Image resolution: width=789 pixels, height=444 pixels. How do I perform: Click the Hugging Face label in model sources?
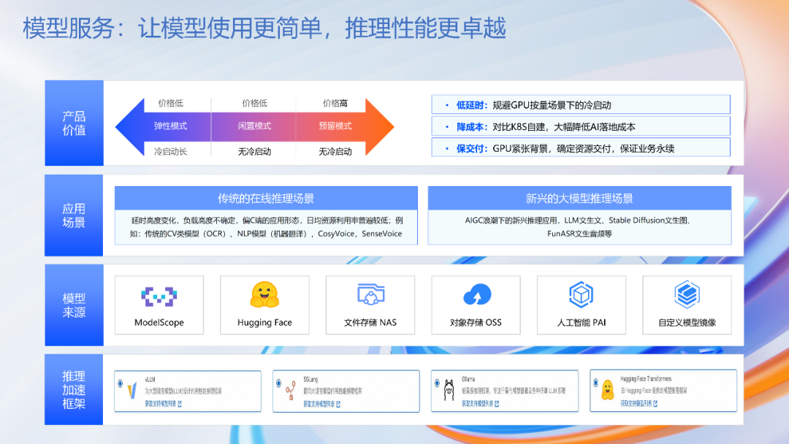(264, 322)
